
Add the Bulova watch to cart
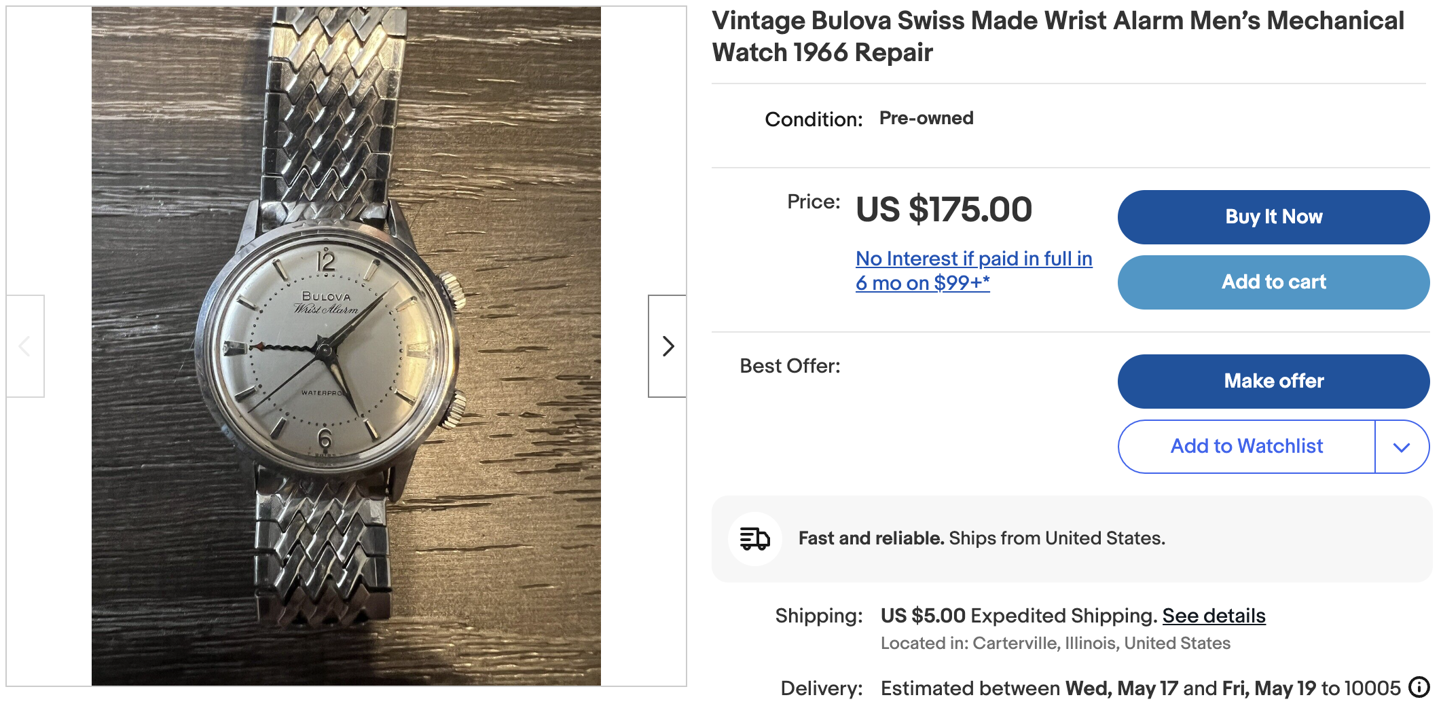point(1273,282)
